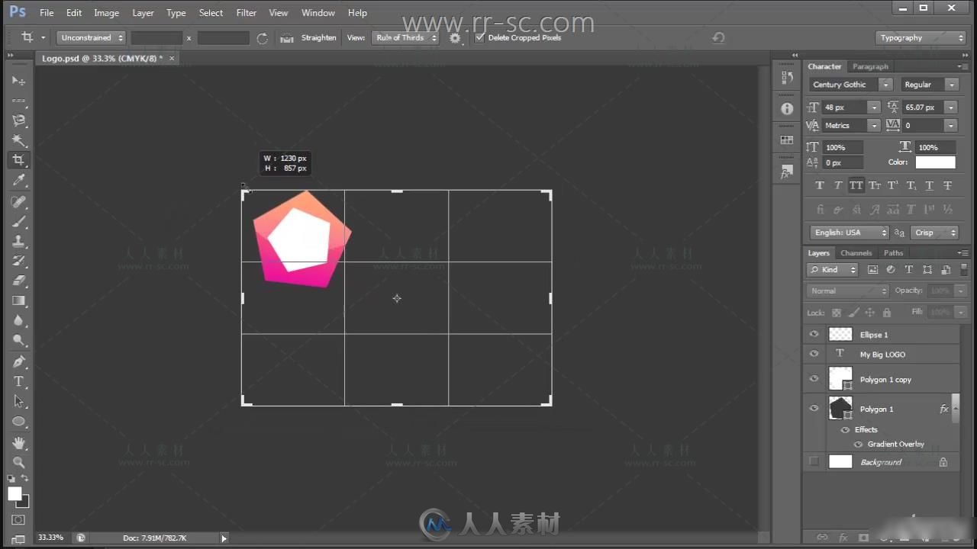Screen dimensions: 977x549
Task: Select the Ellipse shape tool
Action: click(x=19, y=422)
